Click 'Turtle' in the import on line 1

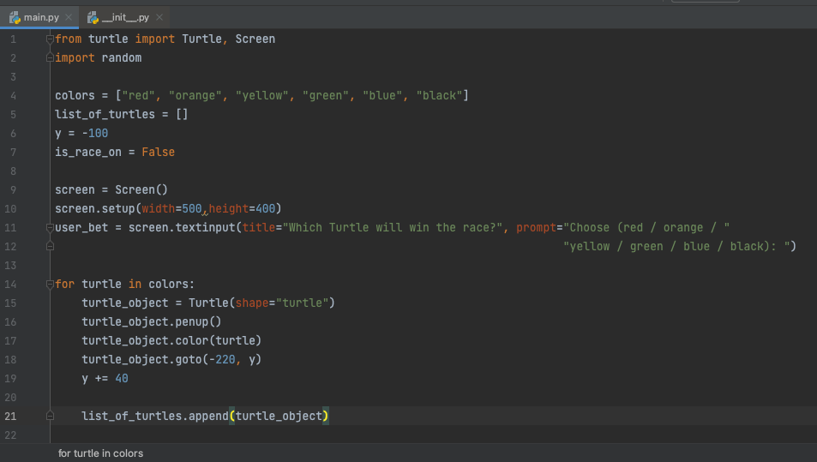pyautogui.click(x=201, y=39)
